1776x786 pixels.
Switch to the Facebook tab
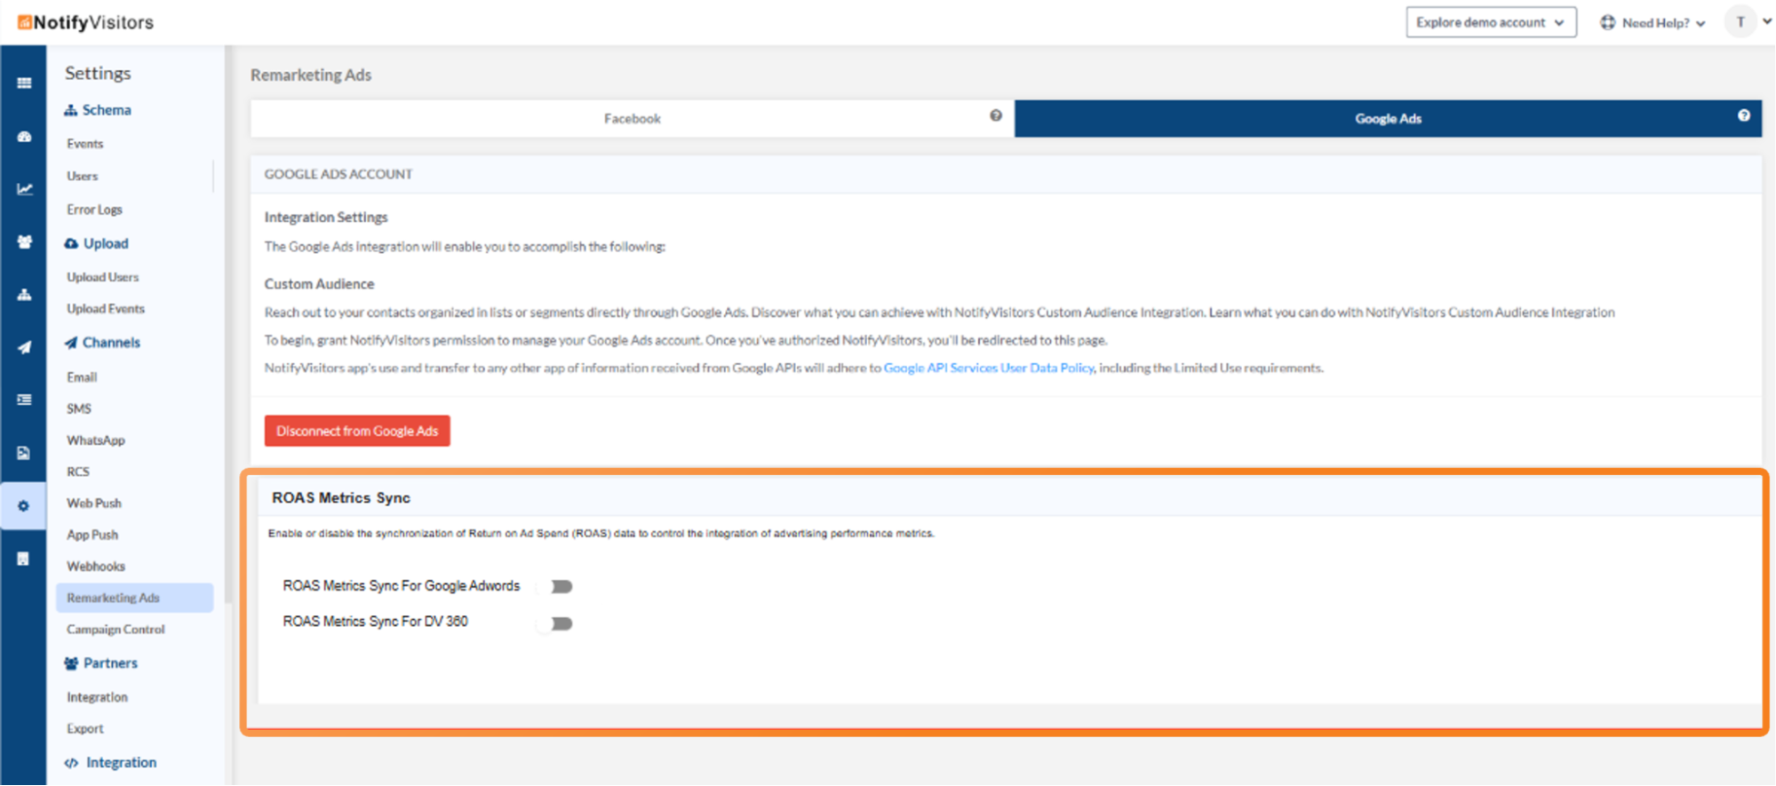(x=633, y=118)
